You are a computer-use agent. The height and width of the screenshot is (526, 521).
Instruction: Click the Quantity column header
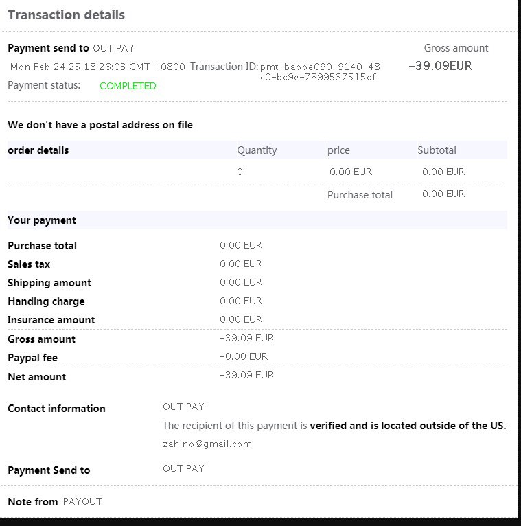[257, 150]
